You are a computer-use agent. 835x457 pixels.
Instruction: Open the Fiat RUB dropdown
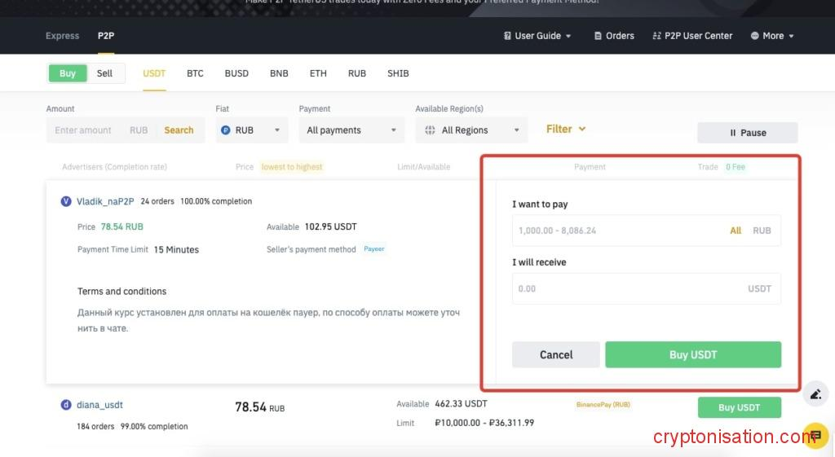tap(252, 130)
